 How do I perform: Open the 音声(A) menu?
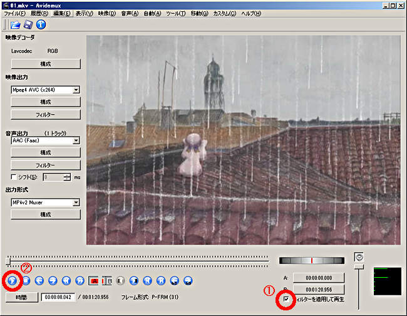pyautogui.click(x=130, y=13)
